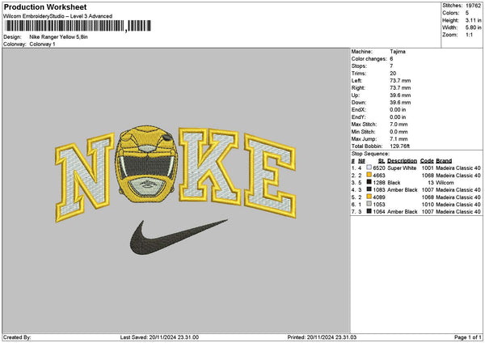
Task: Click the Left label in the measurements list
Action: click(x=356, y=80)
